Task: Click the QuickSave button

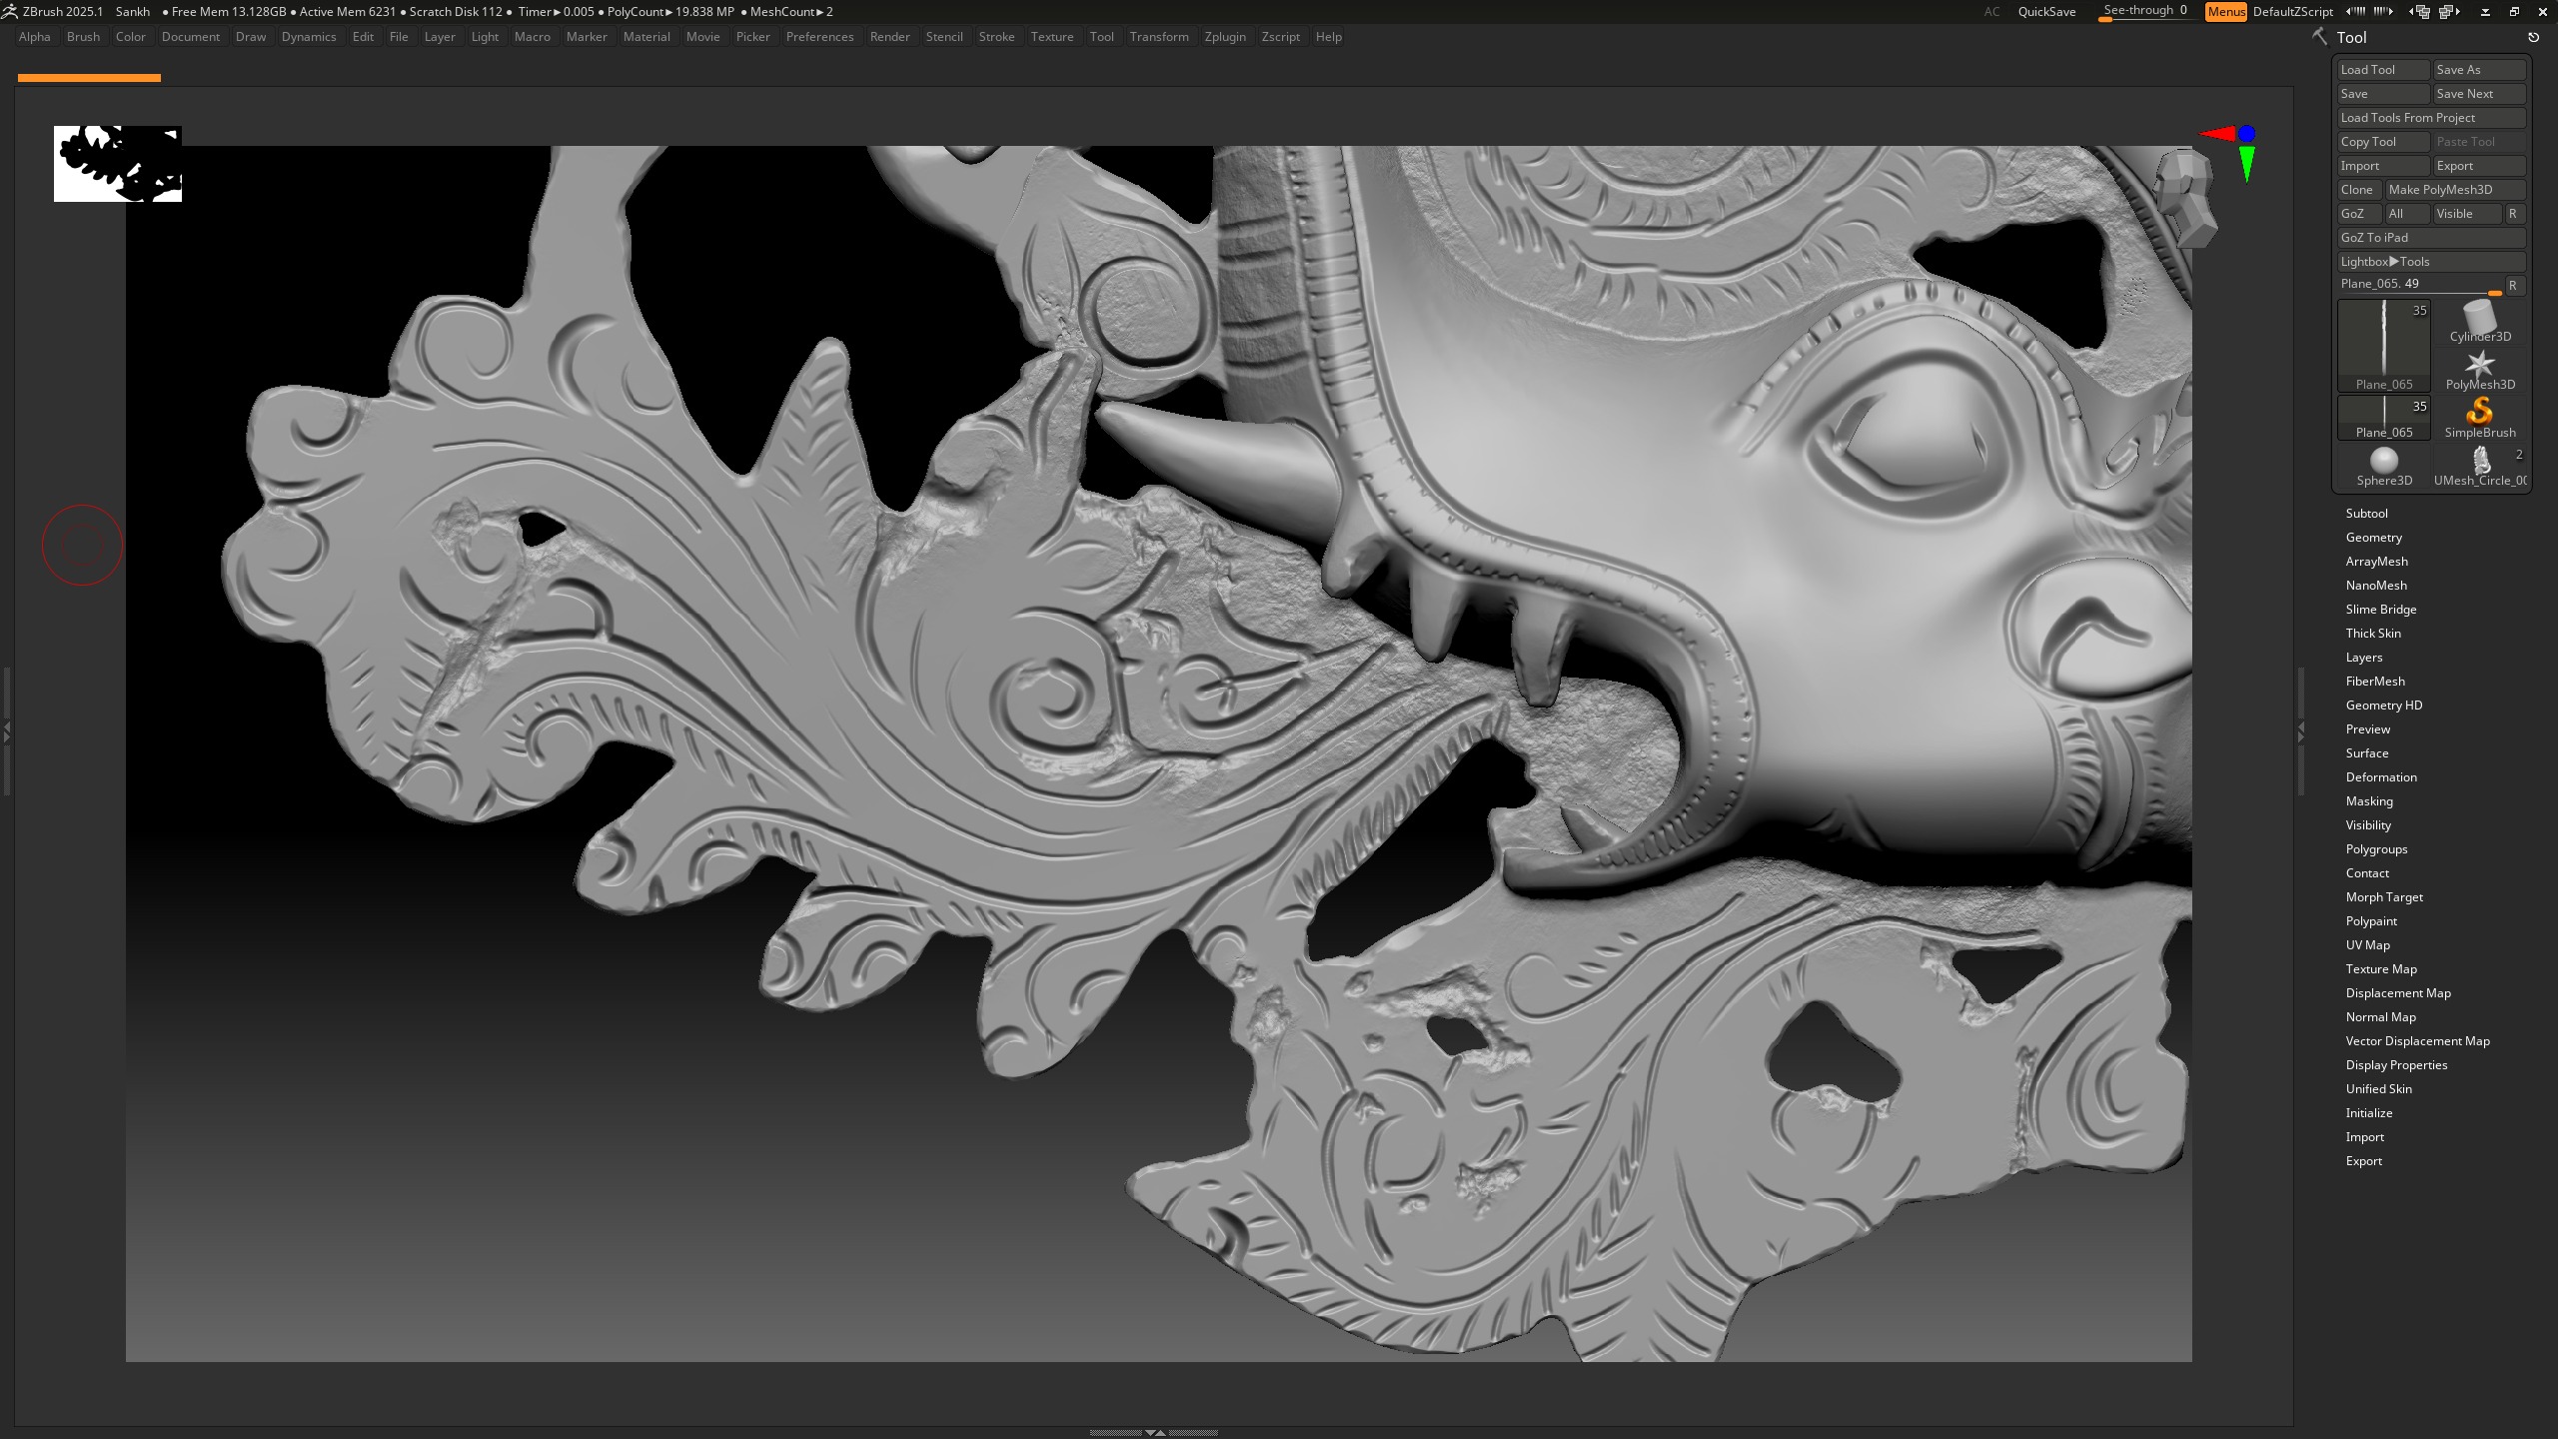Action: pyautogui.click(x=2046, y=12)
